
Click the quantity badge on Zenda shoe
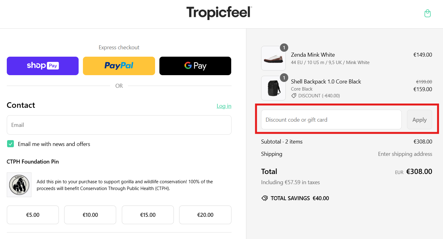point(284,48)
